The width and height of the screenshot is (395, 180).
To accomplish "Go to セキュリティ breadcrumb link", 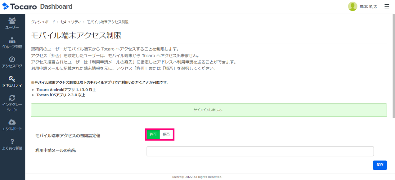I will click(71, 22).
